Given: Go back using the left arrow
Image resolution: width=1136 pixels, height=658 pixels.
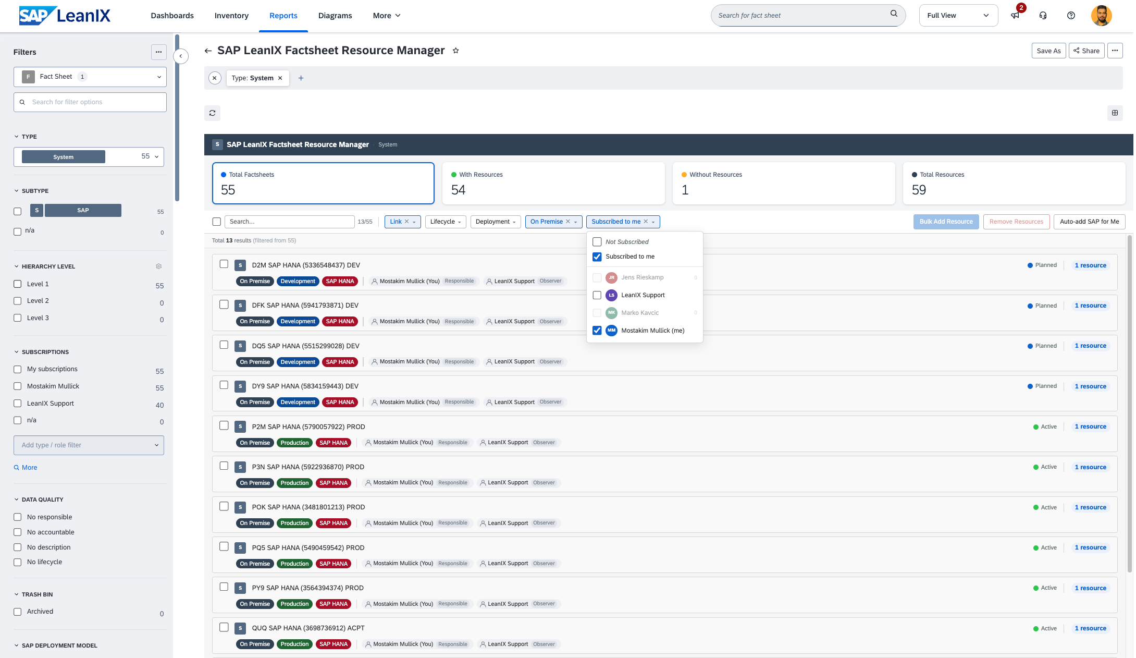Looking at the screenshot, I should point(208,51).
